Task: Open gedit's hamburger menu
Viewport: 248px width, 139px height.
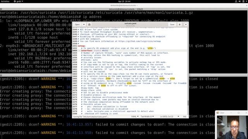Action: coord(179,24)
